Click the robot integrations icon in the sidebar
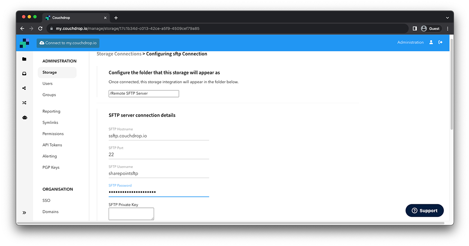Image resolution: width=469 pixels, height=246 pixels. click(x=24, y=117)
